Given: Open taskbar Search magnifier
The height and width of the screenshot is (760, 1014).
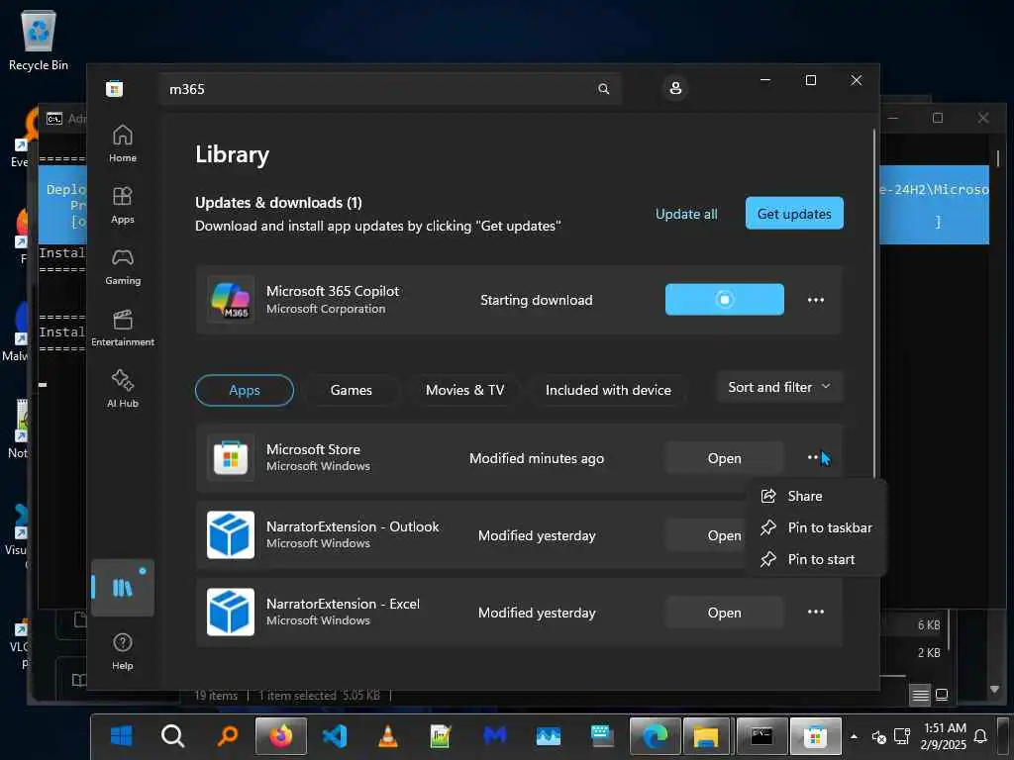Looking at the screenshot, I should point(172,735).
